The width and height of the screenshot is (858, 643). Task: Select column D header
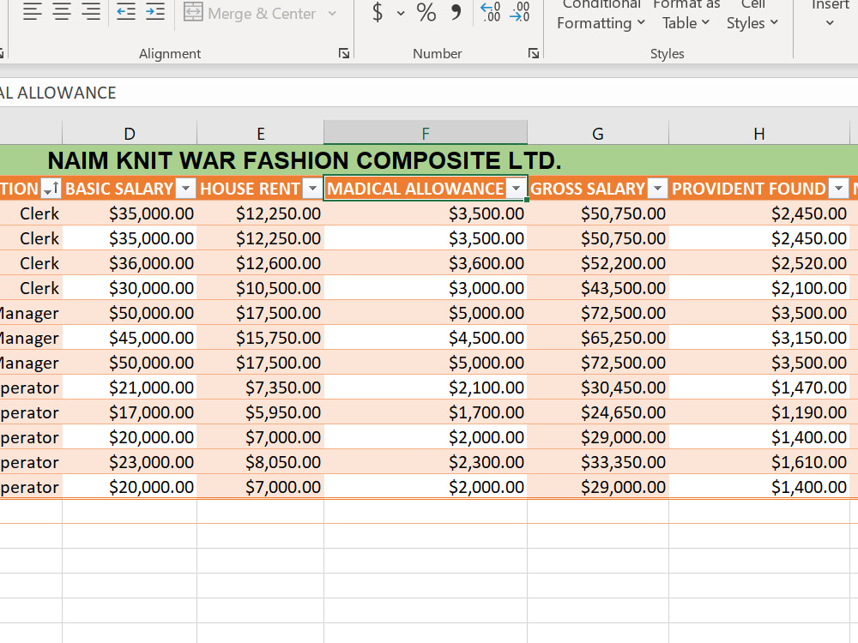click(x=130, y=134)
